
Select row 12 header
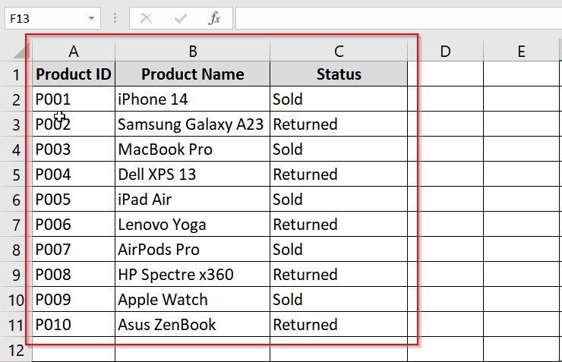[x=16, y=350]
